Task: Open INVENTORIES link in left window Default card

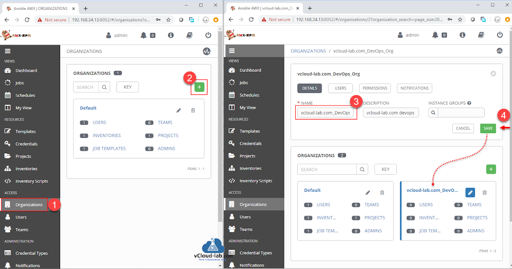Action: coord(107,135)
